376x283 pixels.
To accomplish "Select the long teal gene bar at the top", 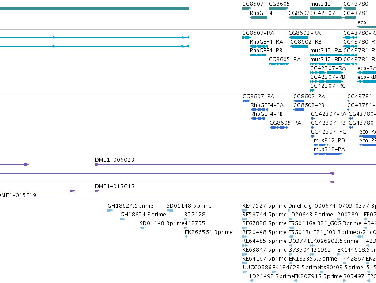I will pyautogui.click(x=94, y=8).
